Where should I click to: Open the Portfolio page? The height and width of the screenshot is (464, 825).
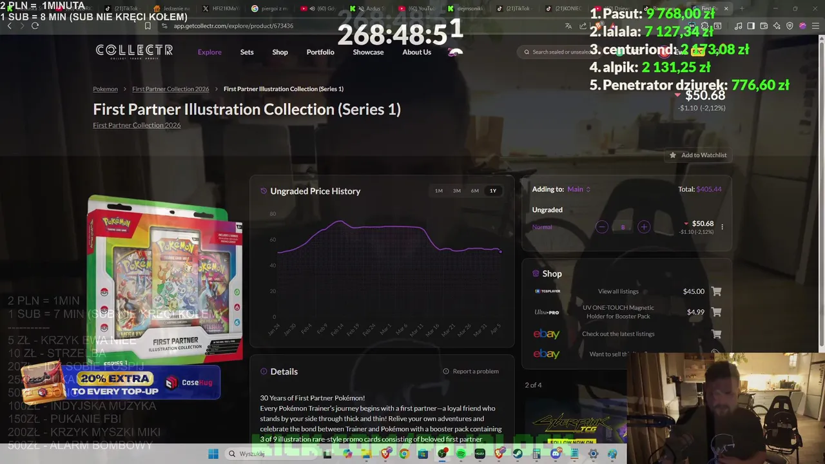point(320,52)
